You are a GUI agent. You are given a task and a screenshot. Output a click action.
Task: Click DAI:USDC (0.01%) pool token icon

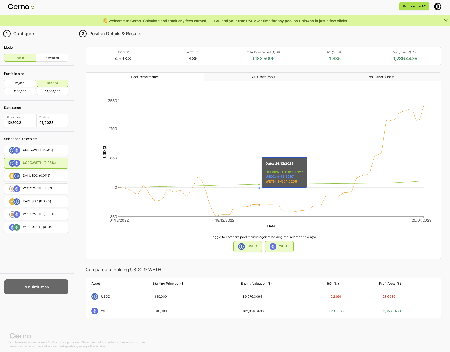(14, 176)
